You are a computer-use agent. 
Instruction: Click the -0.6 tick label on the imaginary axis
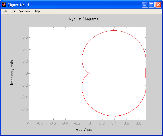tap(25, 109)
